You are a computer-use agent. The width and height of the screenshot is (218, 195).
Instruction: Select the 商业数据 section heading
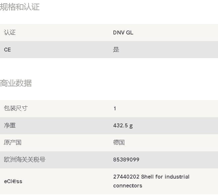(x=16, y=83)
